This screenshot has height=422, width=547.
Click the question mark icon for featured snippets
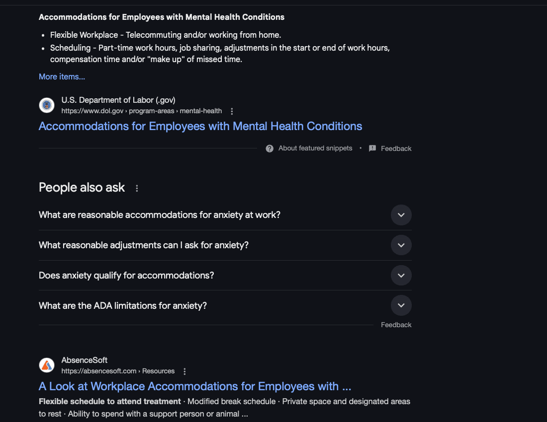pos(270,148)
